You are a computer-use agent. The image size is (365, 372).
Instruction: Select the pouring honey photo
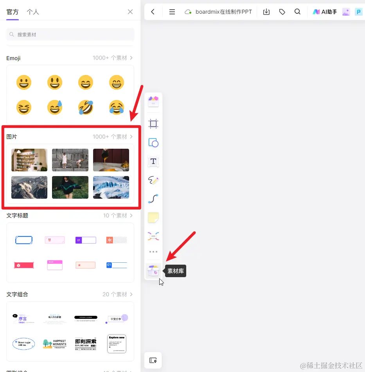click(111, 160)
